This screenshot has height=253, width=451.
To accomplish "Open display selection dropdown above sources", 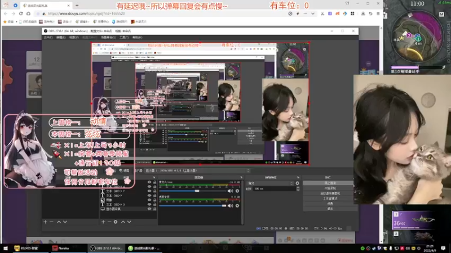I will (197, 171).
